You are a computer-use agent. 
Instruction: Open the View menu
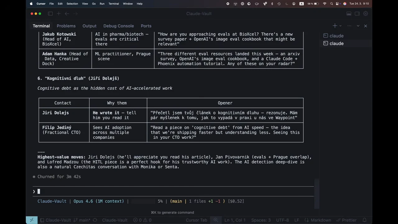tap(85, 4)
